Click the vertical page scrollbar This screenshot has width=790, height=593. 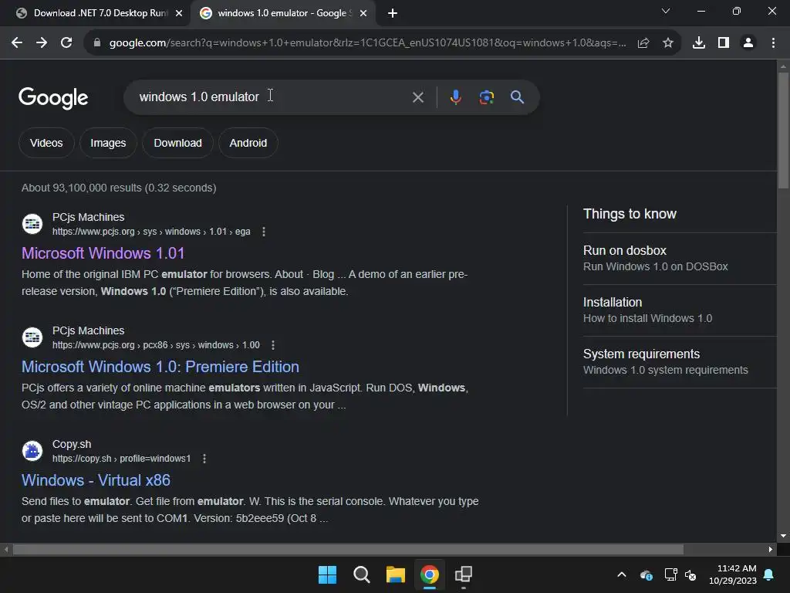click(x=783, y=130)
